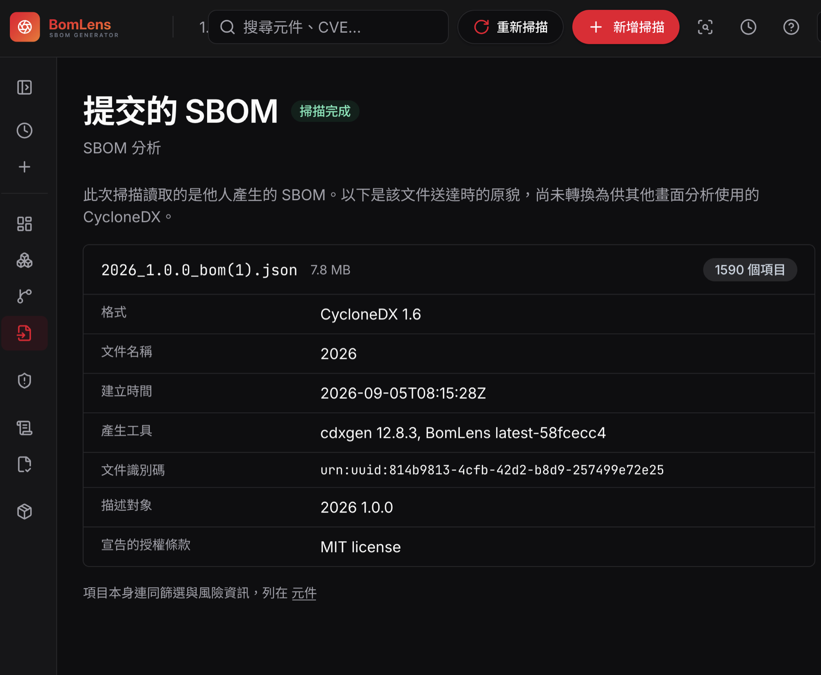The image size is (821, 675).
Task: Click the 2026 1.0.0 described subject value
Action: 357,507
